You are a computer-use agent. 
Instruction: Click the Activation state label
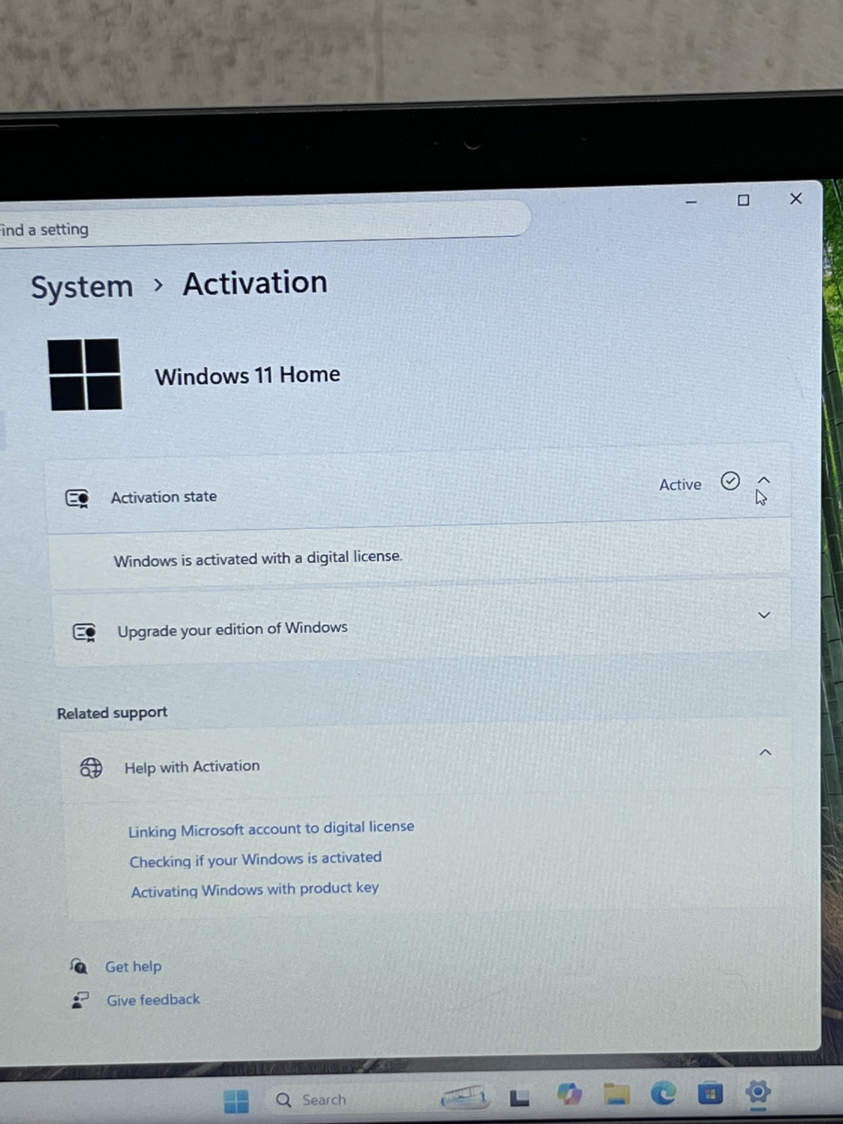coord(164,497)
